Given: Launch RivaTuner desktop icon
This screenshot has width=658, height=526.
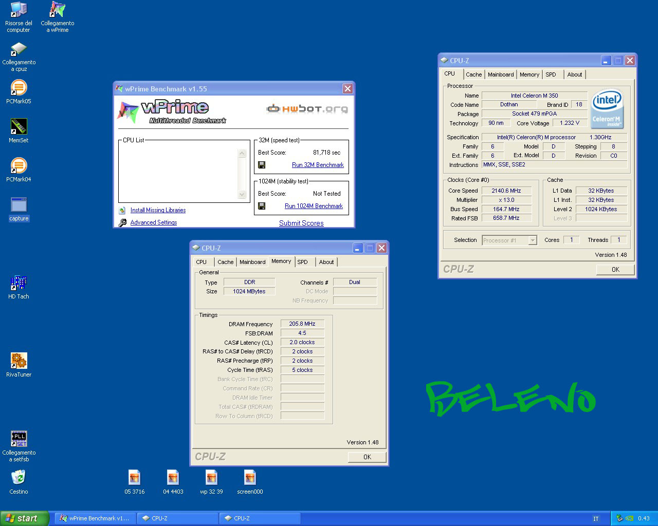Looking at the screenshot, I should point(19,365).
